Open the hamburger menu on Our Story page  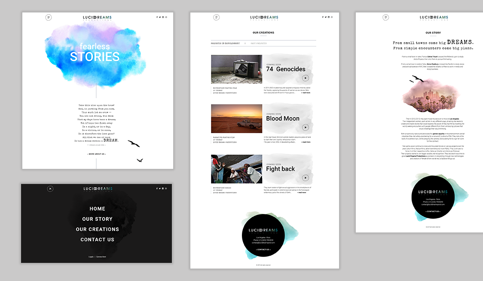(x=385, y=17)
